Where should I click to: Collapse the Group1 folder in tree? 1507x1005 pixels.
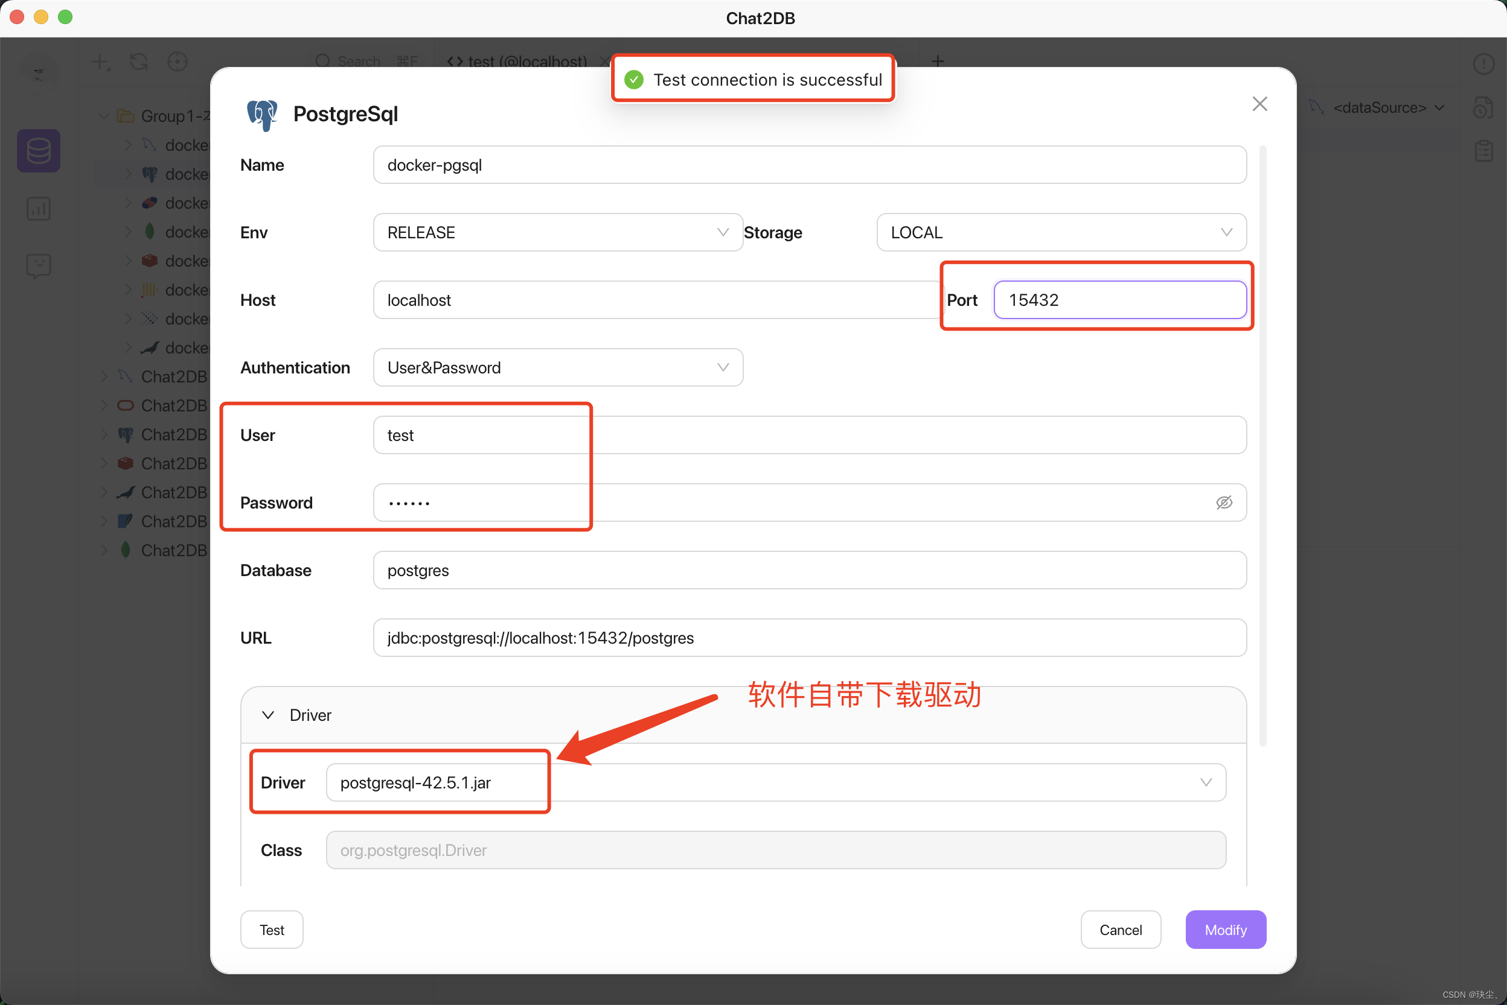click(103, 116)
